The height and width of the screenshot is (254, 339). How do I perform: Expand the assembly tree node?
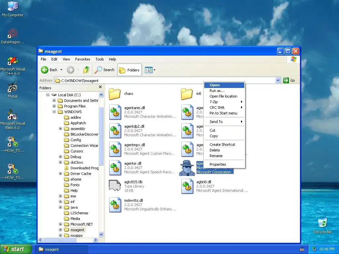point(60,129)
